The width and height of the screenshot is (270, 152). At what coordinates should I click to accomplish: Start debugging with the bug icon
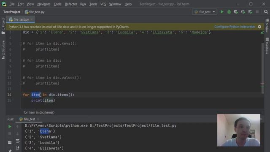(229, 12)
